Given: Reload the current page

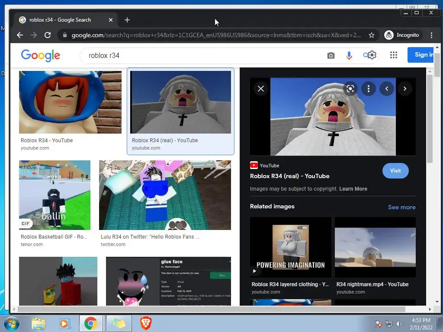Looking at the screenshot, I should [x=48, y=35].
